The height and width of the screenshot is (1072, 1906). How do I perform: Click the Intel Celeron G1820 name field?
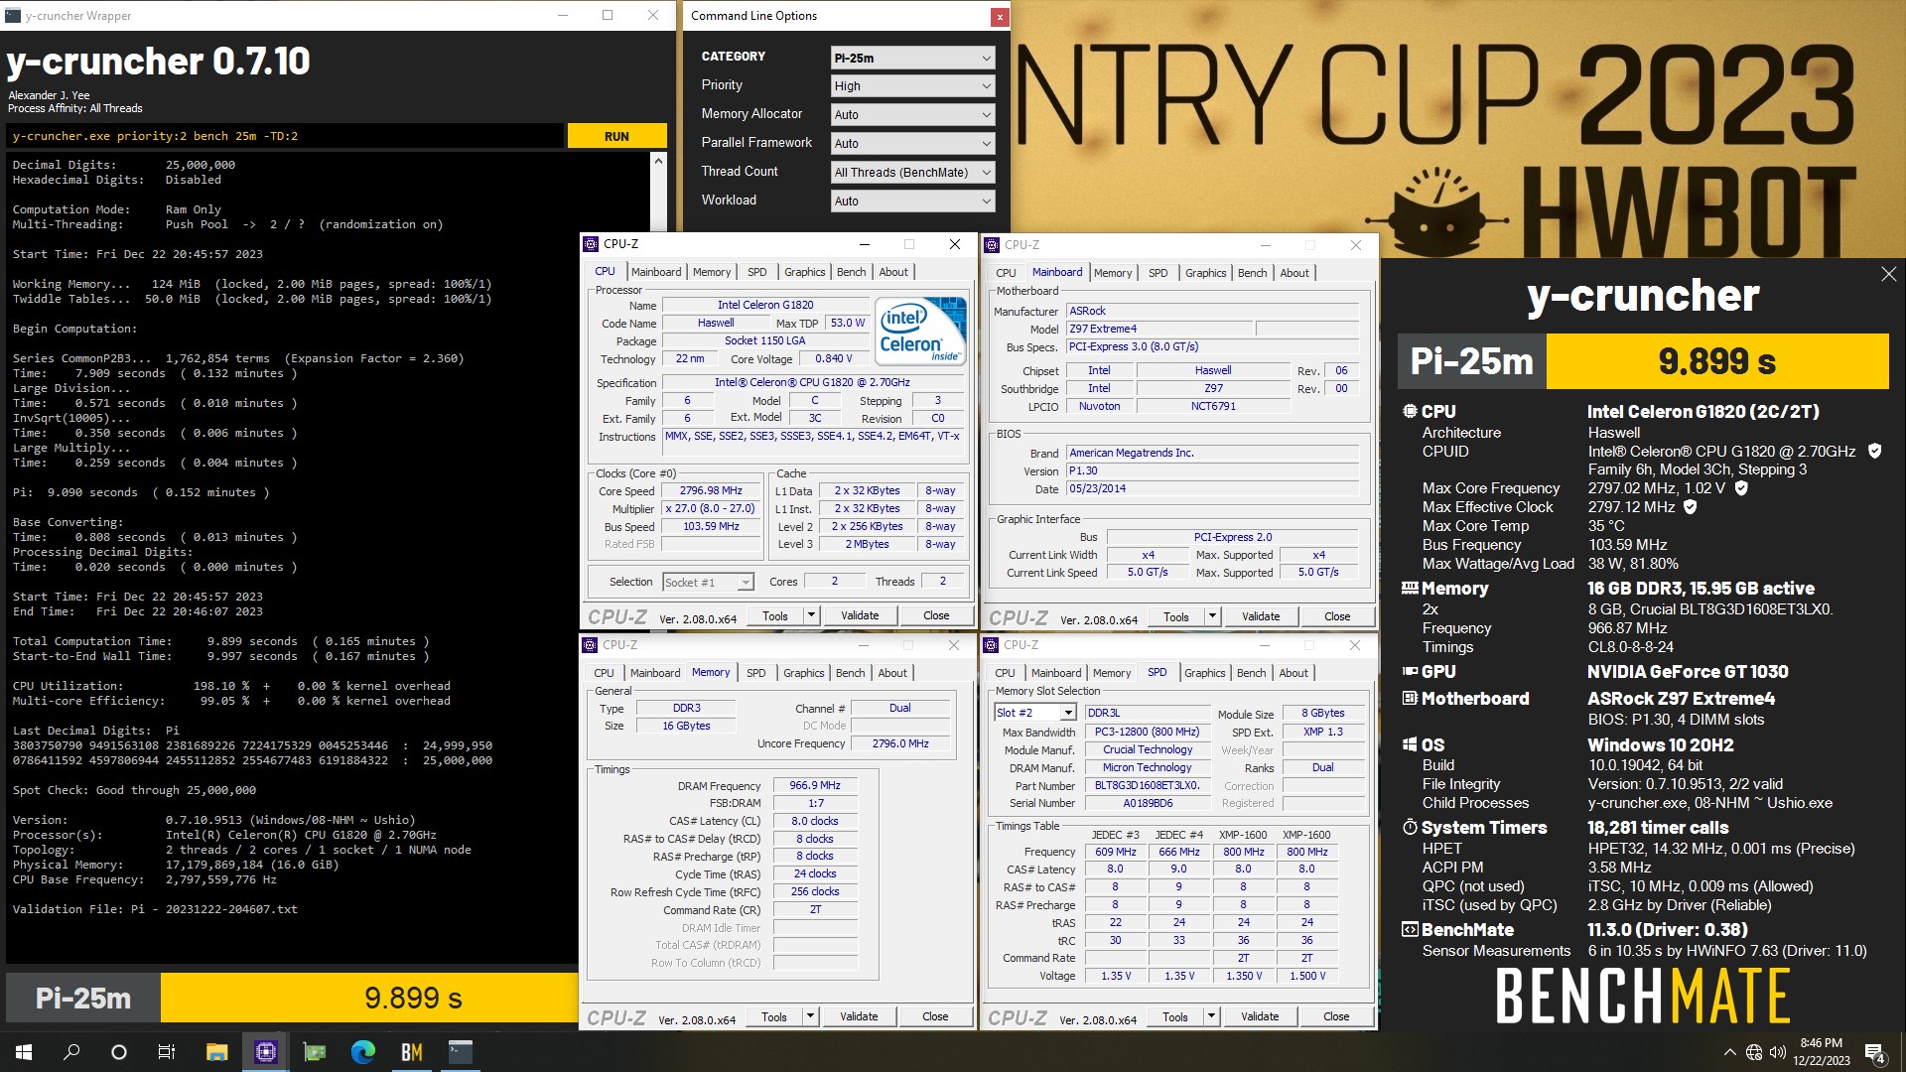765,305
